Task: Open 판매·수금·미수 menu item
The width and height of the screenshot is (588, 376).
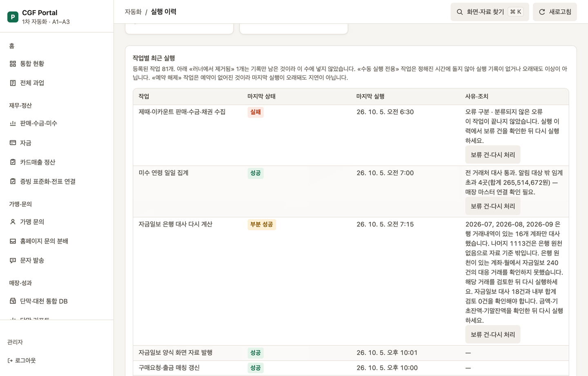Action: [x=57, y=123]
